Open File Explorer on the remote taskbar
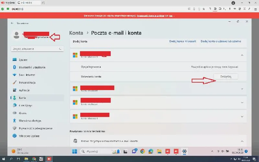Image resolution: width=259 pixels, height=162 pixels. tap(159, 151)
